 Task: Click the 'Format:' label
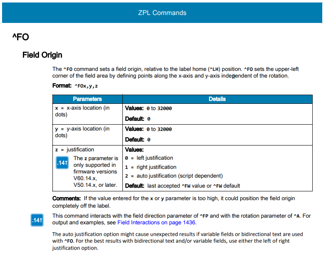(62, 85)
